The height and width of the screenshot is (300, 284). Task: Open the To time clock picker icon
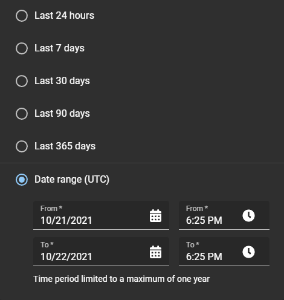point(248,252)
